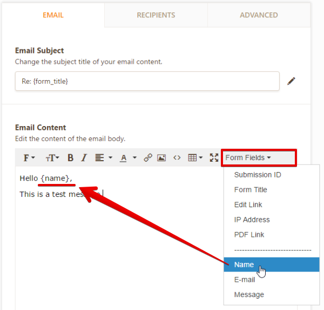Open the insert table dropdown
The width and height of the screenshot is (324, 310).
195,158
